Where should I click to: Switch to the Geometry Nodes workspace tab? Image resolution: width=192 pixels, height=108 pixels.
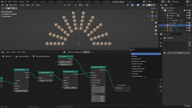[x=118, y=2]
